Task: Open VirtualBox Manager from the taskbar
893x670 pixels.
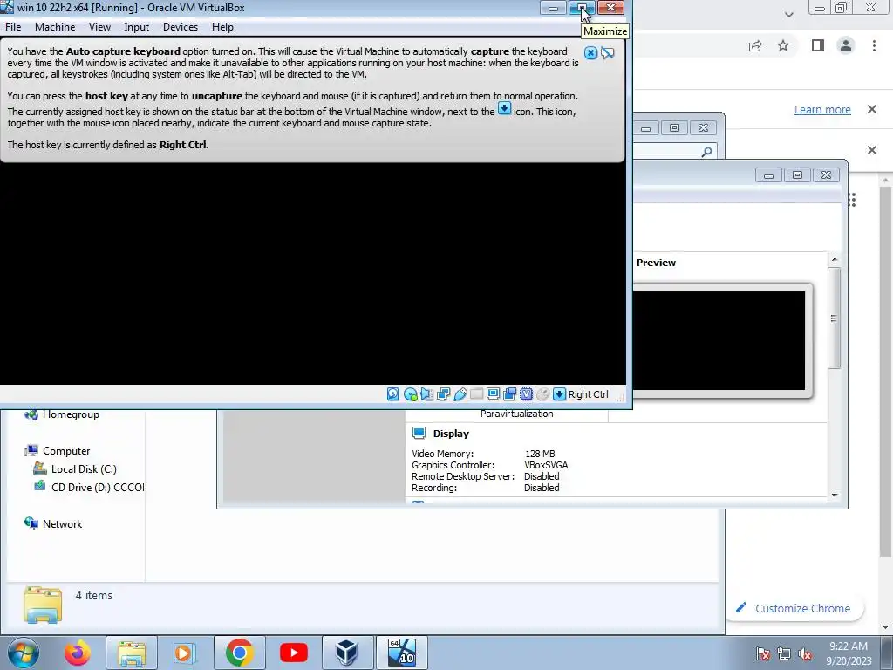Action: 348,653
